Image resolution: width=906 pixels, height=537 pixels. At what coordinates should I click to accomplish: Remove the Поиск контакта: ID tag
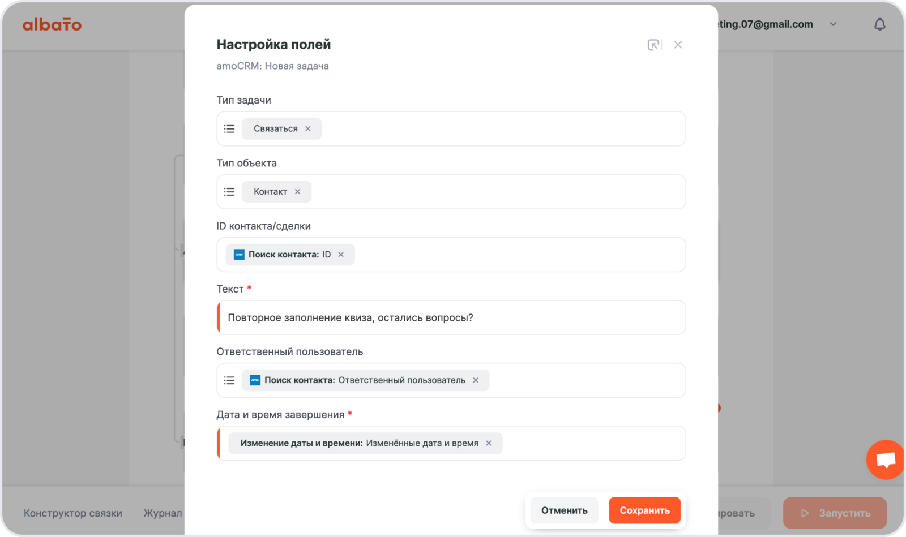341,255
